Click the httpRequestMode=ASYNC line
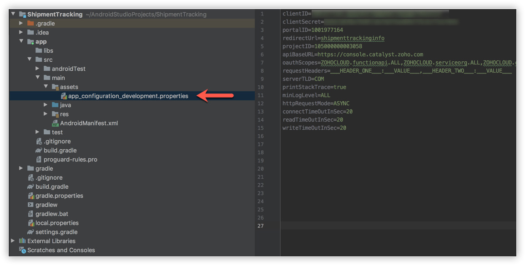This screenshot has height=265, width=525. click(x=316, y=103)
